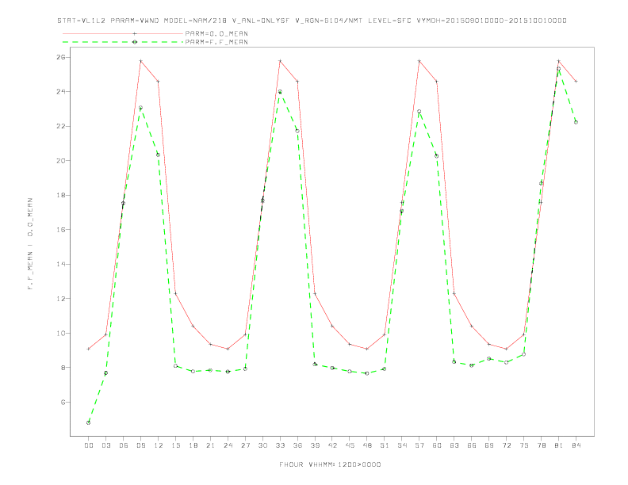Click x-axis tick label 27
The height and width of the screenshot is (485, 628).
(x=245, y=445)
